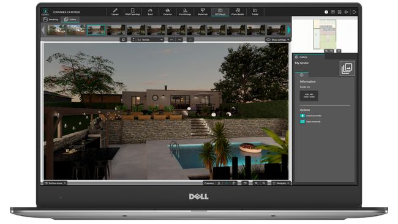Open the Plans details step
This screenshot has width=398, height=224.
pyautogui.click(x=238, y=12)
